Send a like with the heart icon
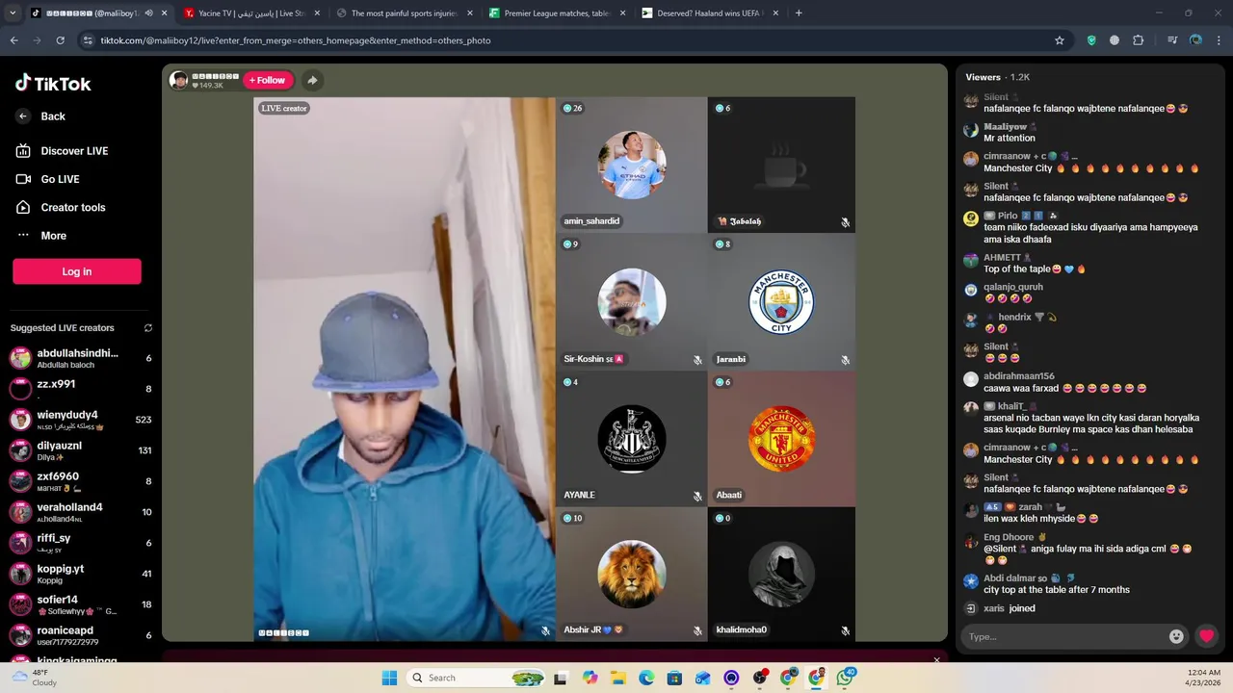 coord(1206,636)
